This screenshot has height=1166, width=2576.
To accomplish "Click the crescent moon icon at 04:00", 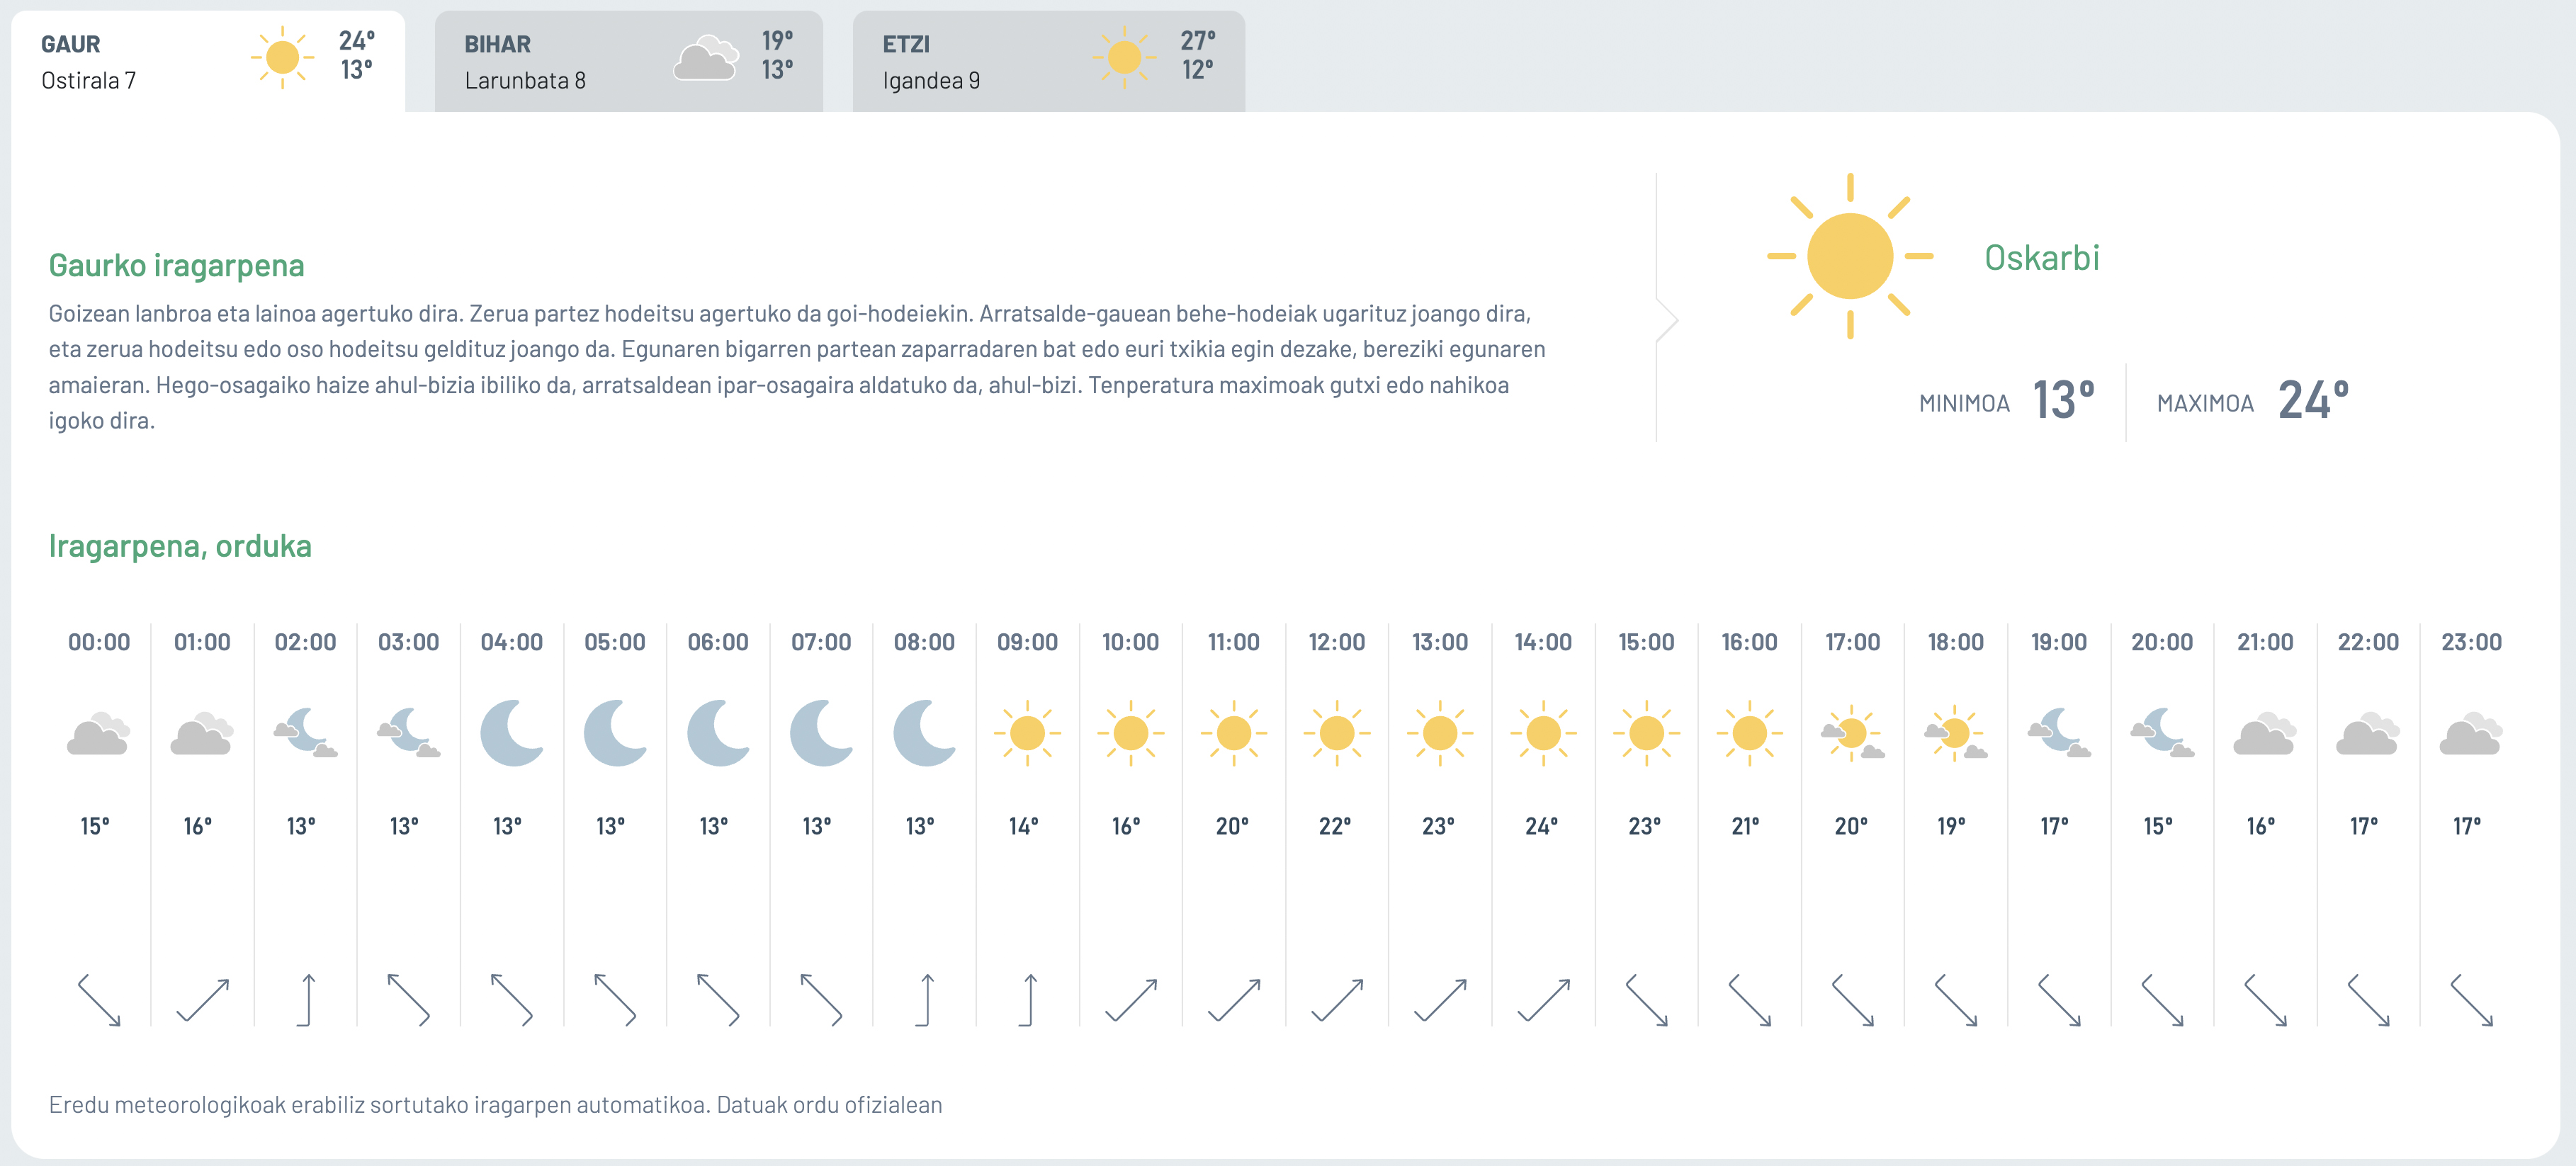I will pos(511,733).
